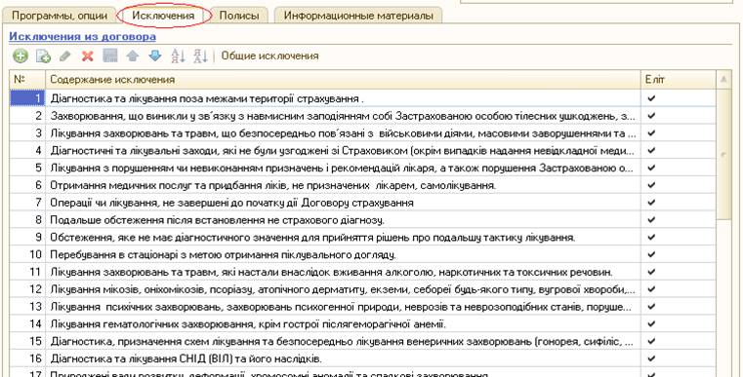Viewport: 743px width, 377px height.
Task: Sort the list ascending with the А-Я icon
Action: [x=178, y=57]
